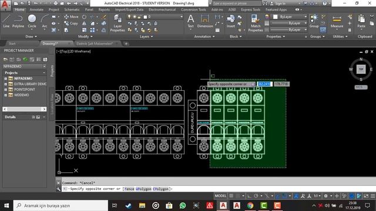376x211 pixels.
Task: Click Match Properties tool
Action: pyautogui.click(x=256, y=23)
